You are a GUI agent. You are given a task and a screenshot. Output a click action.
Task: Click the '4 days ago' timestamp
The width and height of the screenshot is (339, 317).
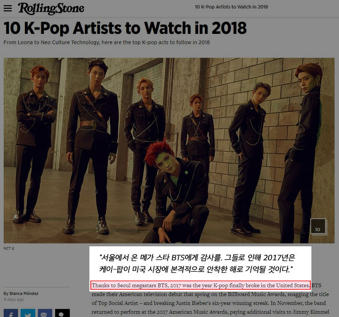point(14,300)
